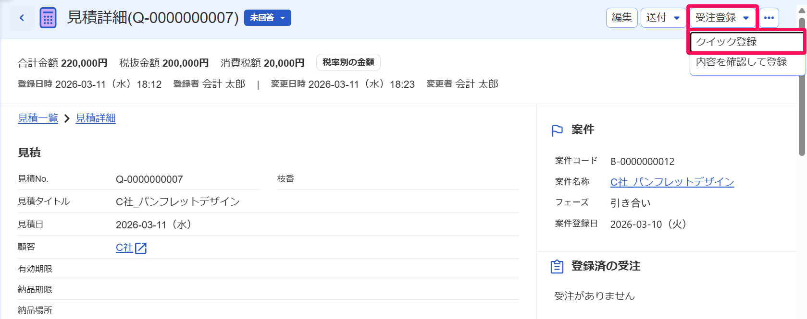Open customer C社 in new window icon
The height and width of the screenshot is (319, 807).
141,248
